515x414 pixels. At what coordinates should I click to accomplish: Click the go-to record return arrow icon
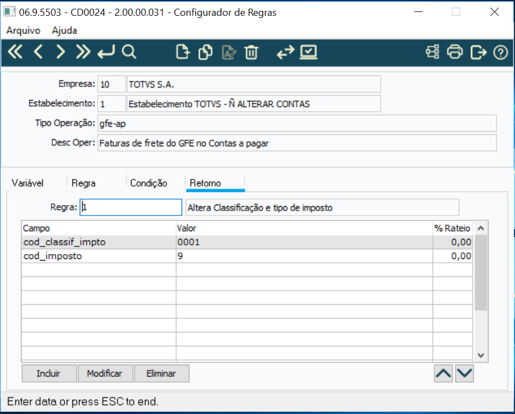pos(106,52)
